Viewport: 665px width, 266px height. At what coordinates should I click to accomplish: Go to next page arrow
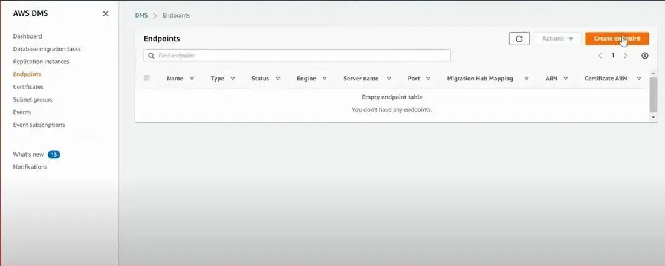[625, 56]
